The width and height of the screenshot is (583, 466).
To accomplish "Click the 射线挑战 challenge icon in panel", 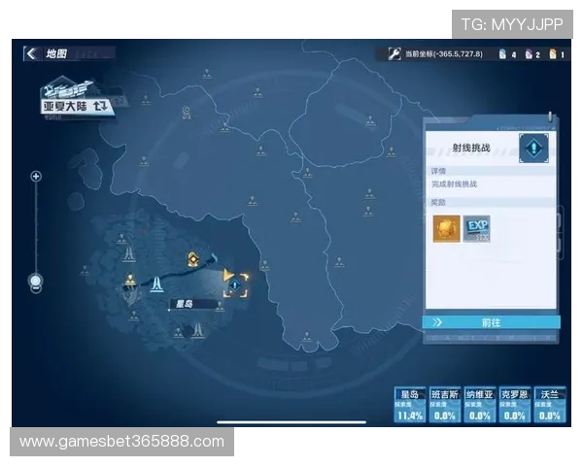I will tap(533, 148).
